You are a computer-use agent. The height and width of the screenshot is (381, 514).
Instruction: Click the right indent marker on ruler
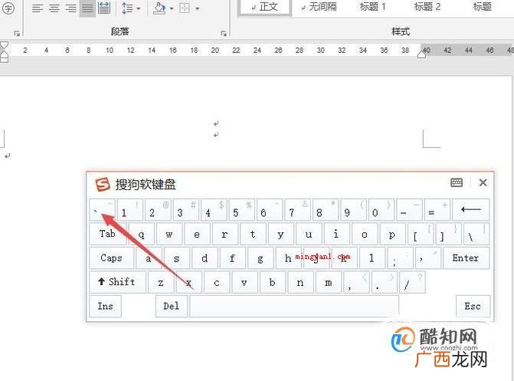pyautogui.click(x=421, y=54)
